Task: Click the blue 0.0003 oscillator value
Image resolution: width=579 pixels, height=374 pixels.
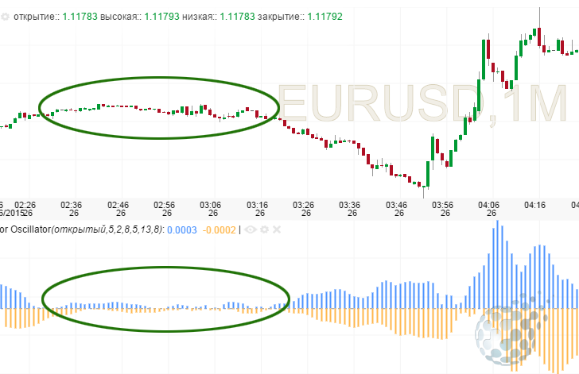Action: click(182, 230)
